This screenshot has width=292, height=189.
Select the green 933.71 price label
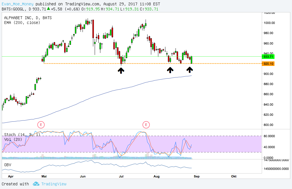point(268,57)
